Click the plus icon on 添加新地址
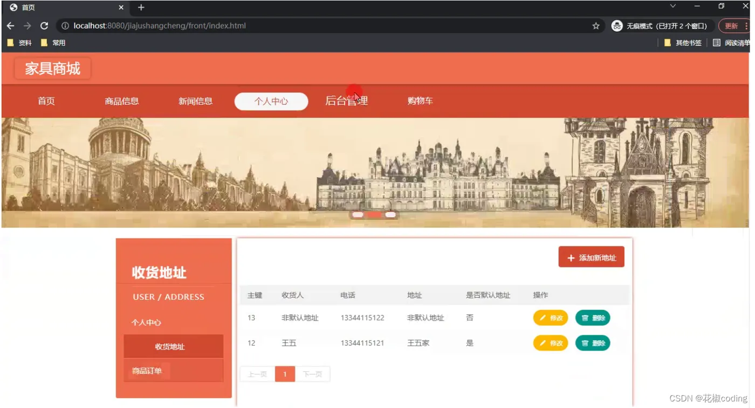Viewport: 755px width, 408px height. pyautogui.click(x=571, y=258)
